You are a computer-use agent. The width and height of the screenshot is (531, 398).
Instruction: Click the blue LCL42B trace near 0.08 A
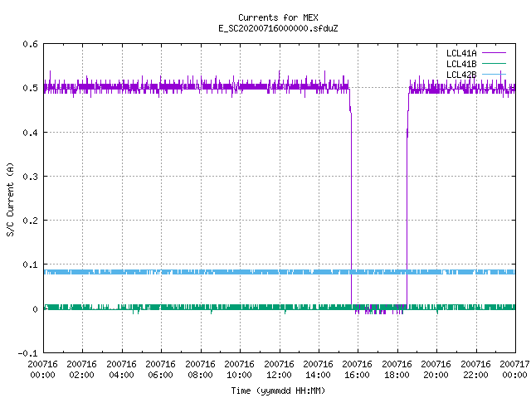click(x=280, y=272)
